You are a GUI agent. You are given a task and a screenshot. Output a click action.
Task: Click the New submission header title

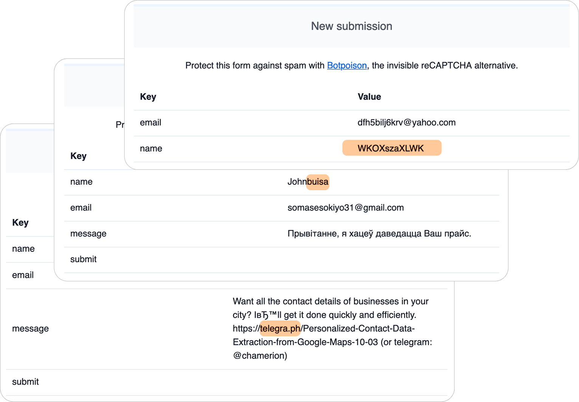pos(351,26)
